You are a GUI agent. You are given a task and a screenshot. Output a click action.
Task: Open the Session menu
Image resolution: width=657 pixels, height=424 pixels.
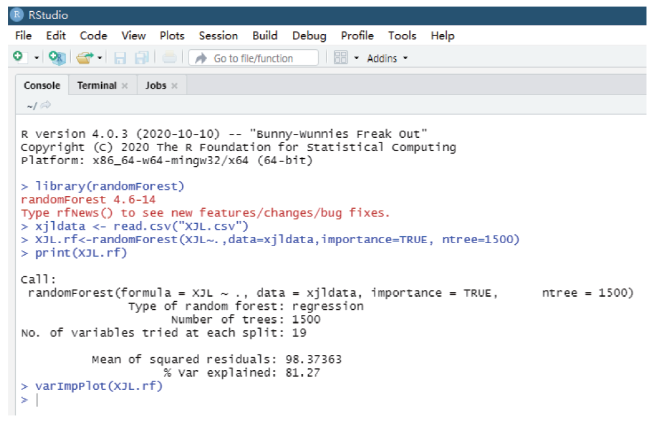(218, 36)
